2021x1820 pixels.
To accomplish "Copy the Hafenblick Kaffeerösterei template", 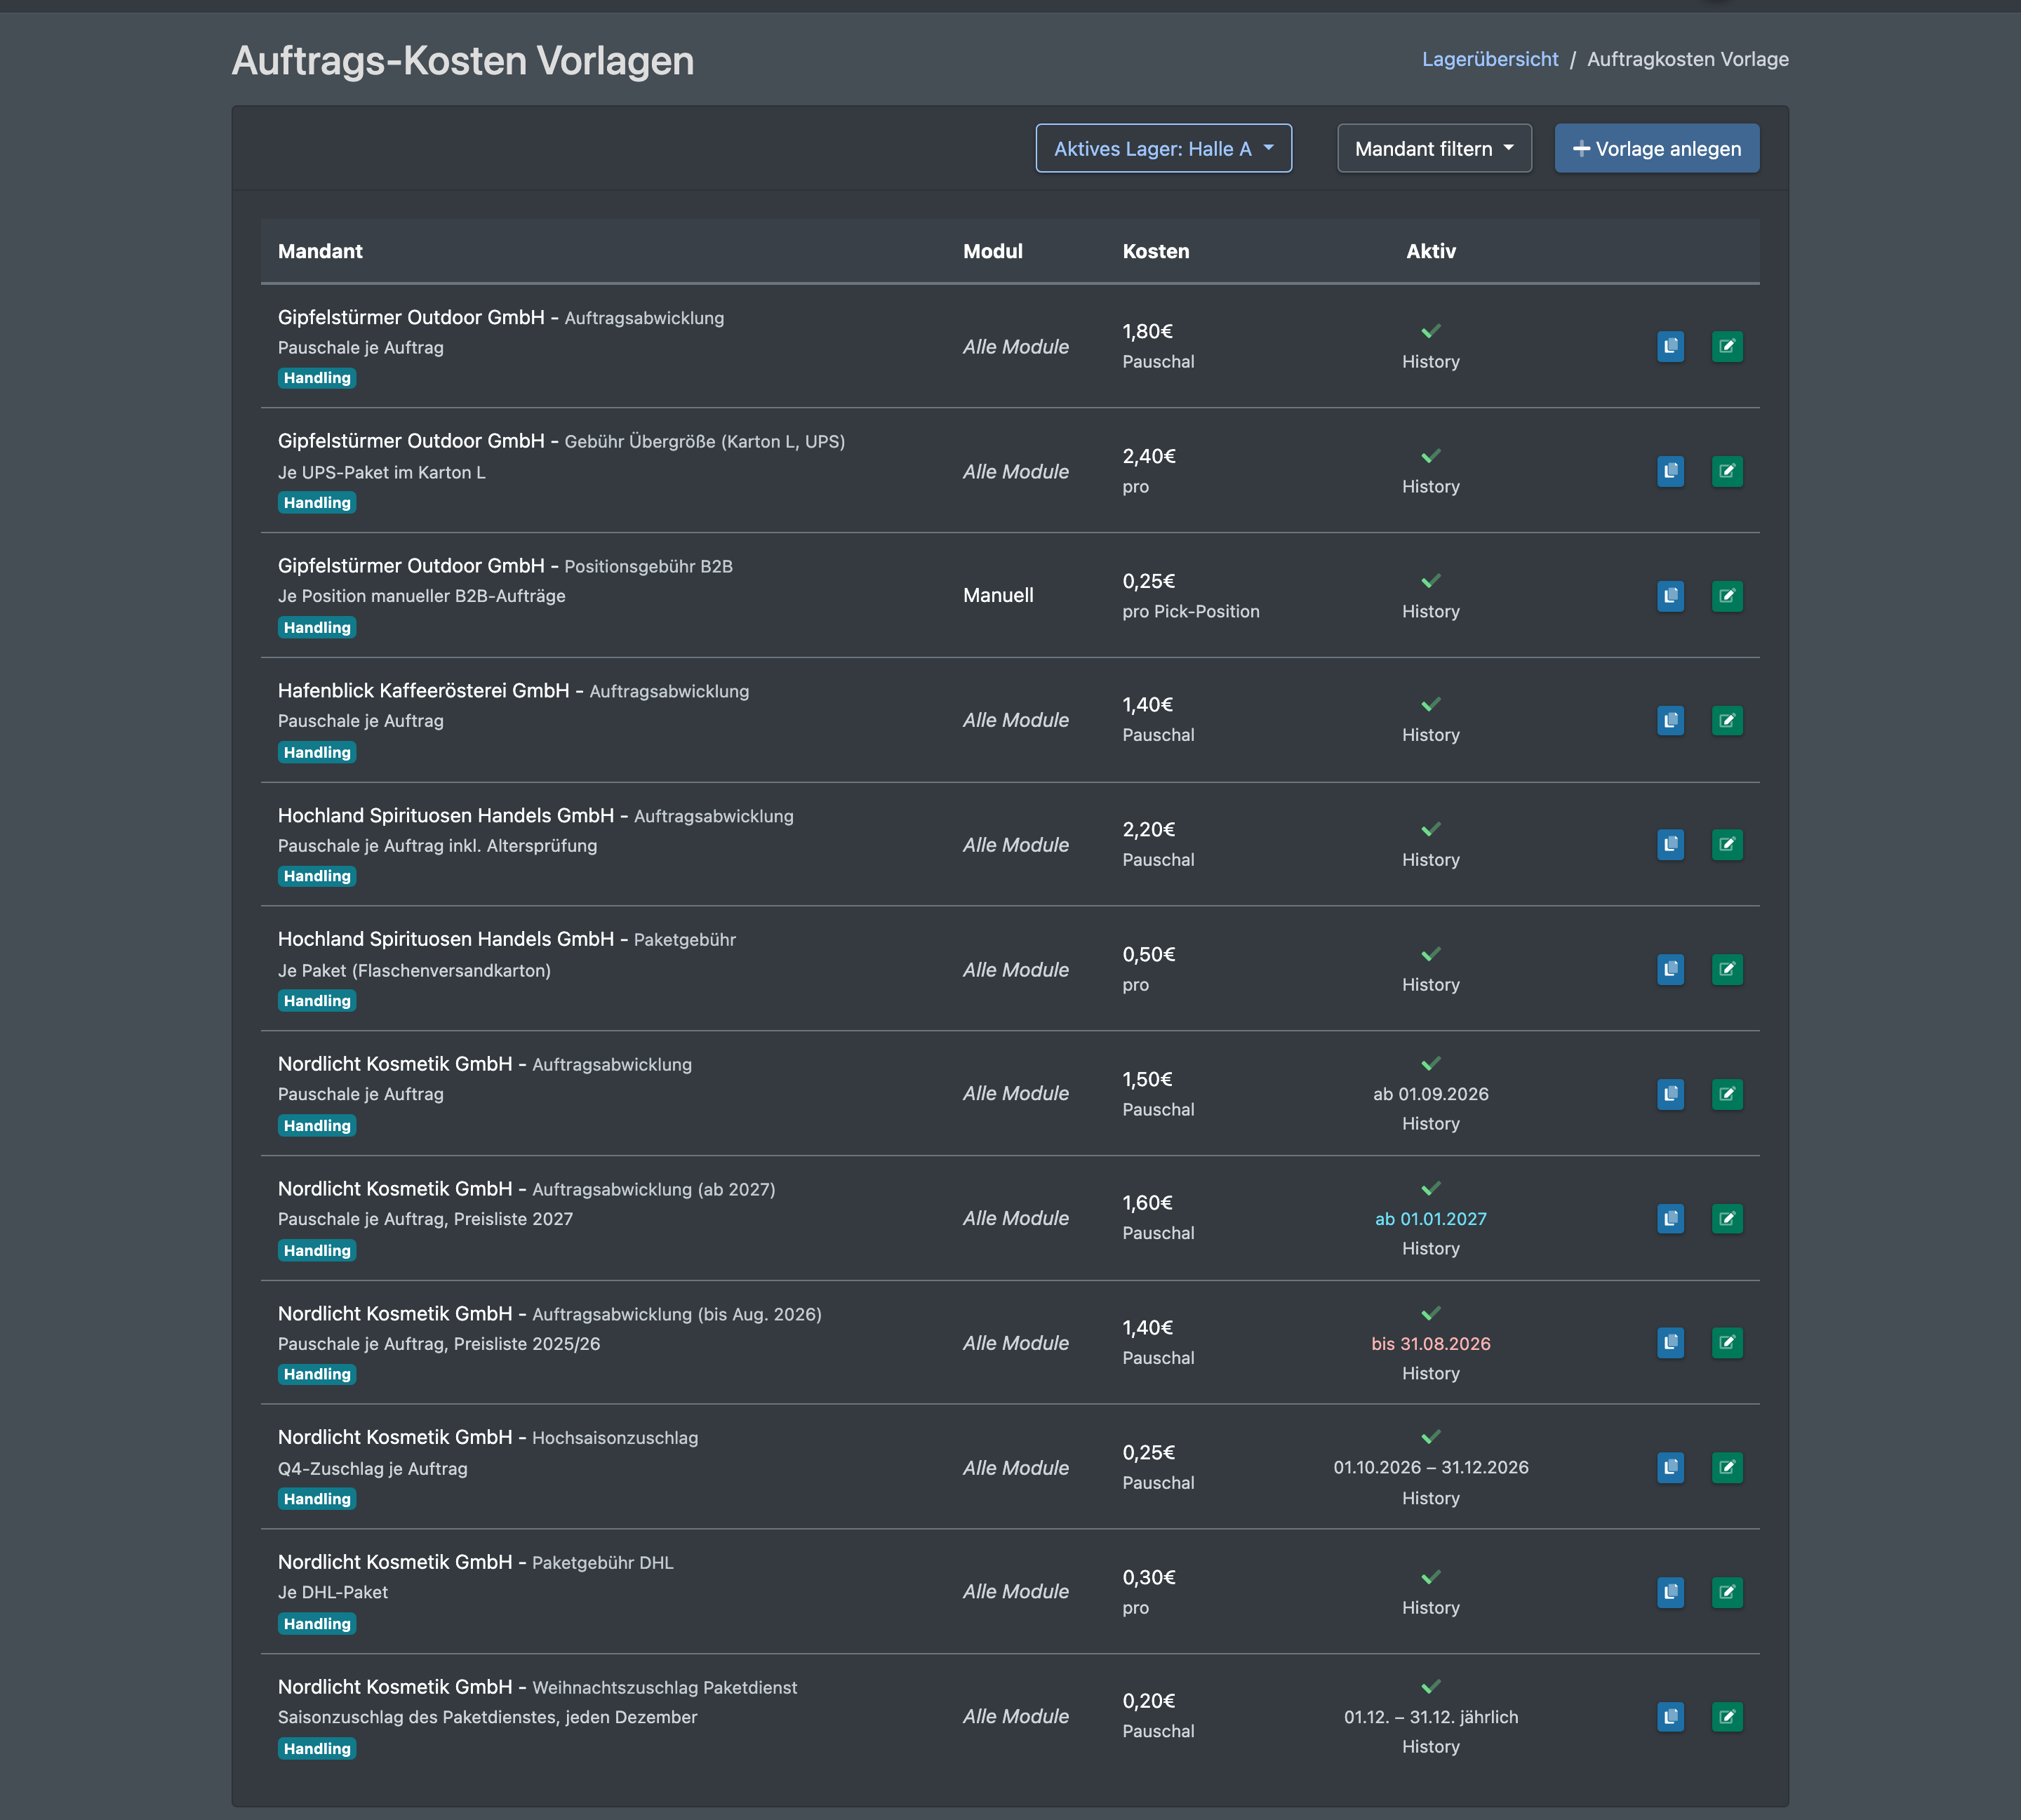I will 1670,720.
